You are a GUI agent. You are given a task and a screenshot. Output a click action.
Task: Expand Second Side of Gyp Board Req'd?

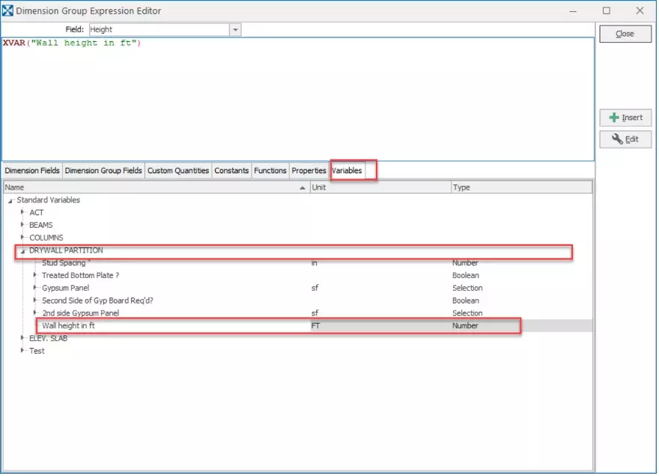[x=35, y=301]
